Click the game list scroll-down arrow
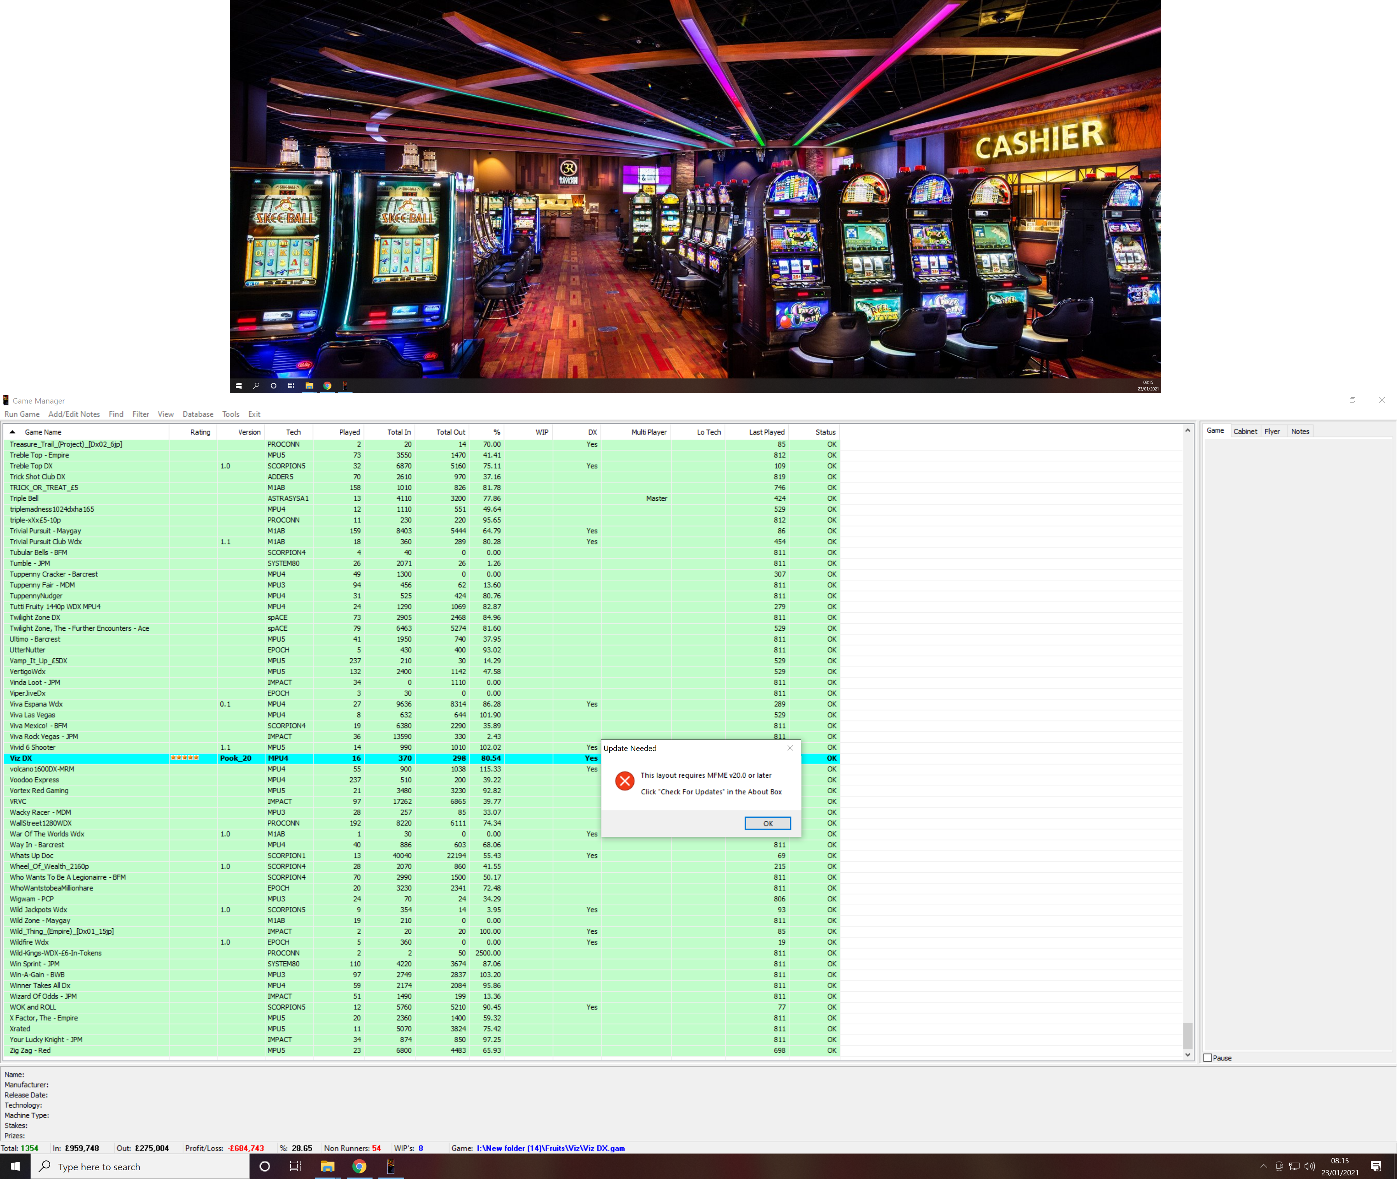 point(1188,1055)
